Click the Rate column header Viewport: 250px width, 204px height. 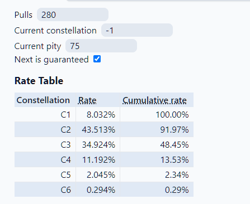coord(87,100)
